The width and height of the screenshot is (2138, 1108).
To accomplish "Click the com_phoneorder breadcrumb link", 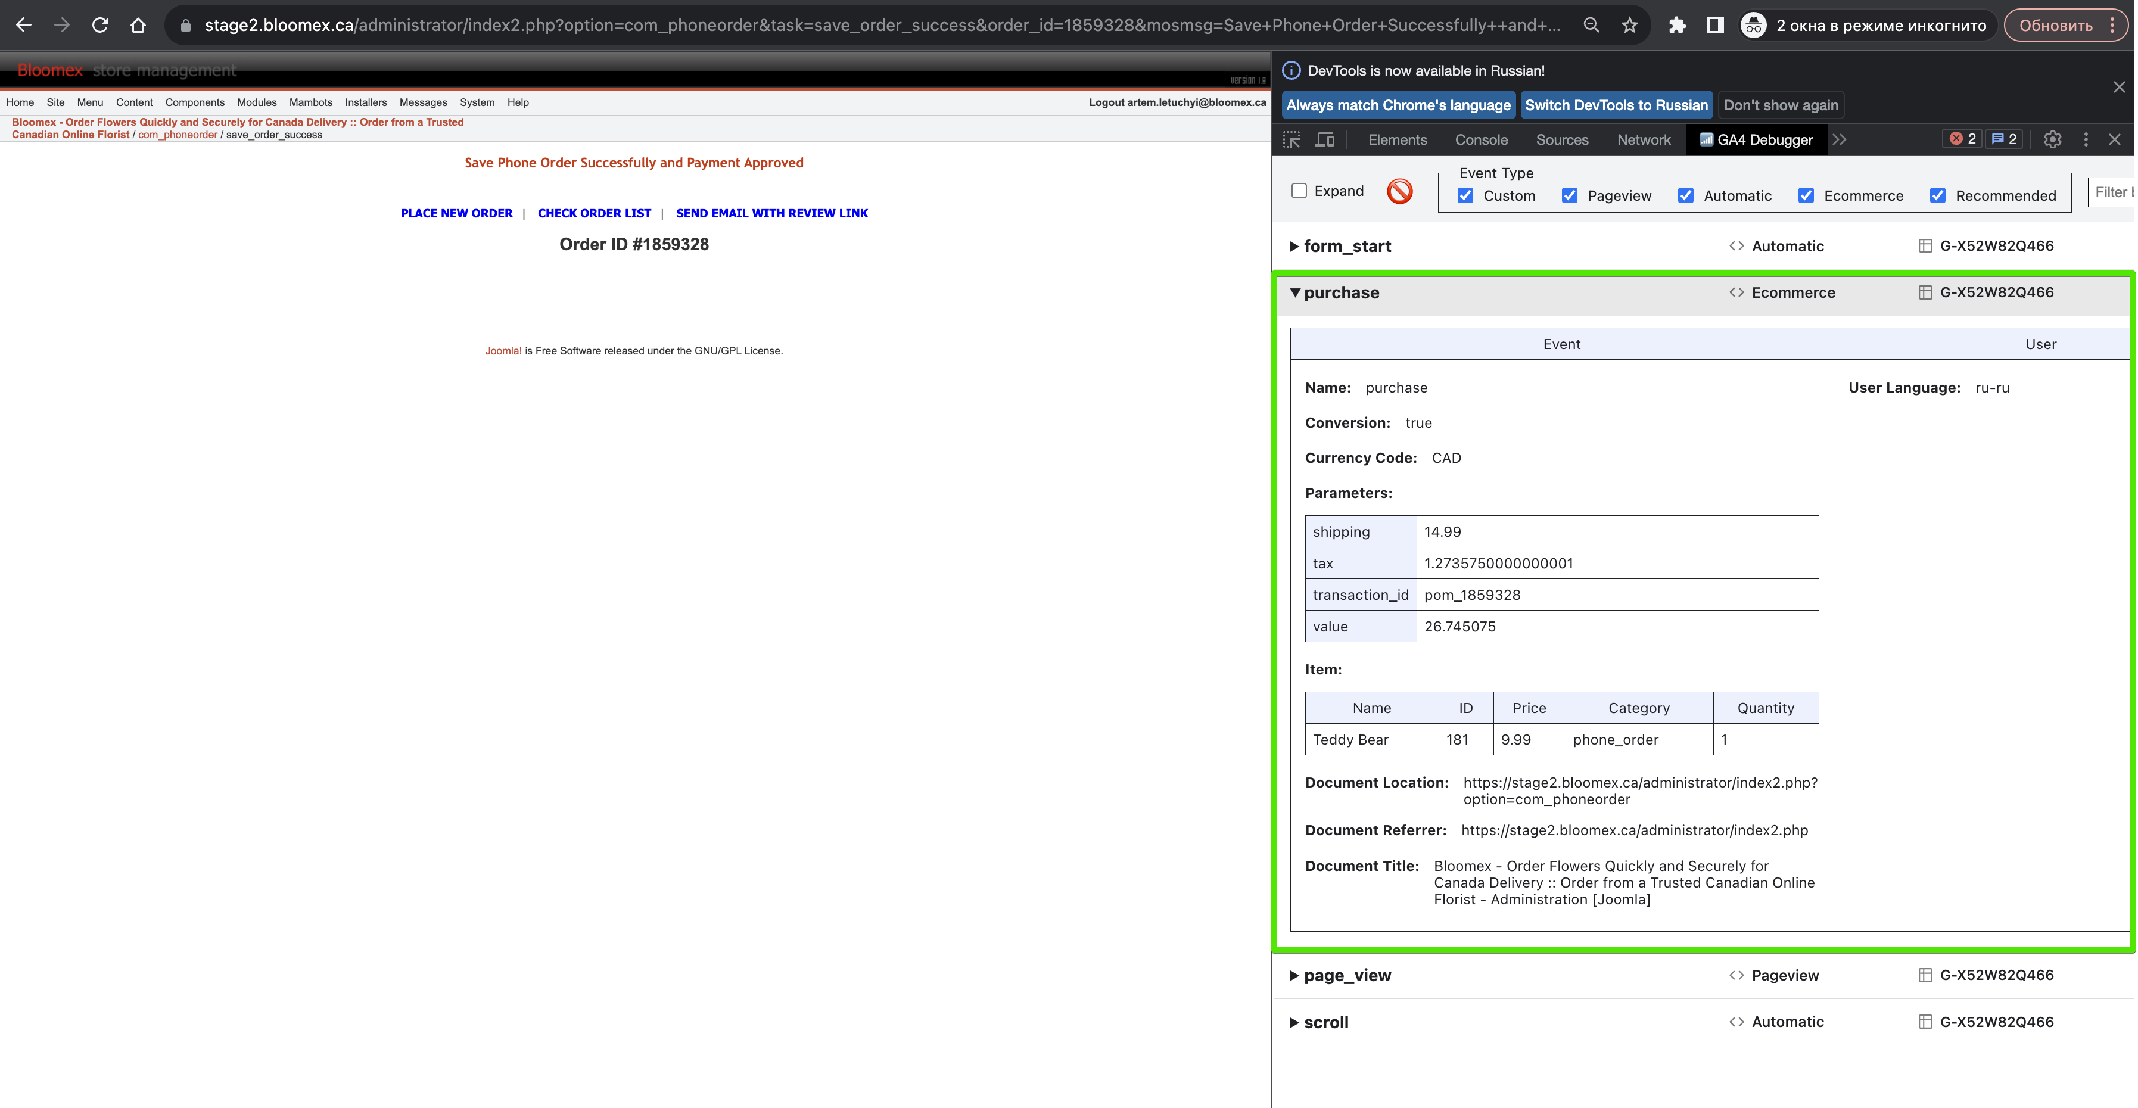I will [178, 135].
